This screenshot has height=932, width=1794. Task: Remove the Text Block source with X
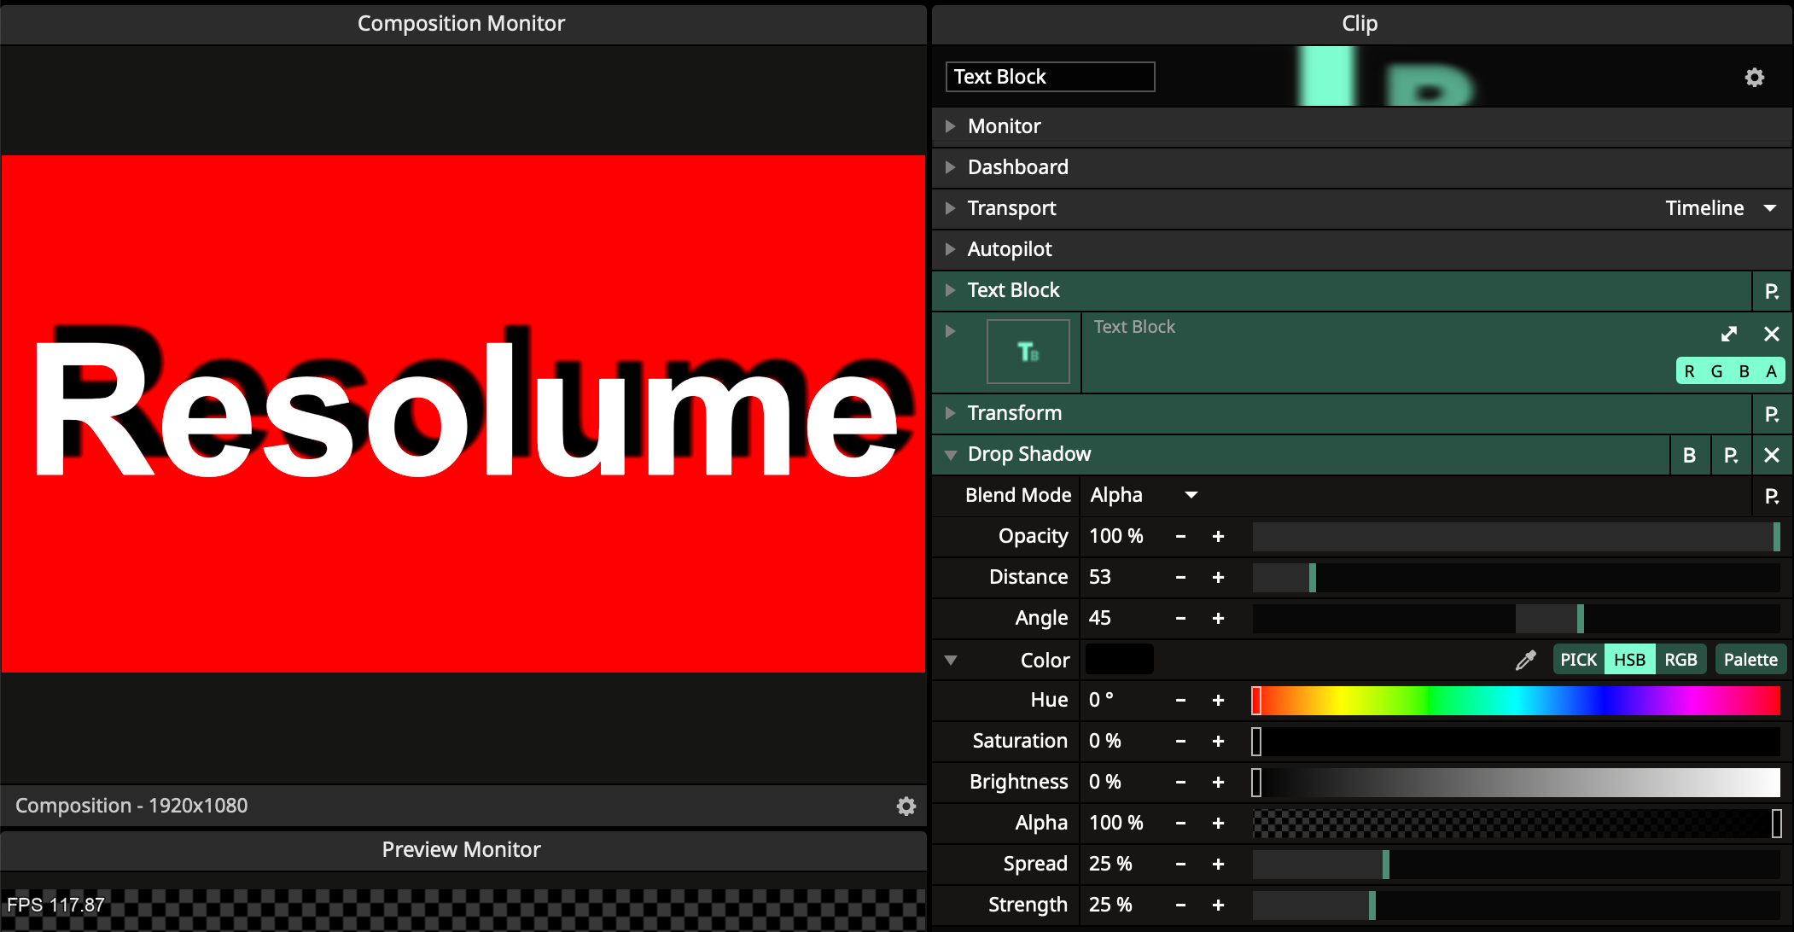[1772, 334]
